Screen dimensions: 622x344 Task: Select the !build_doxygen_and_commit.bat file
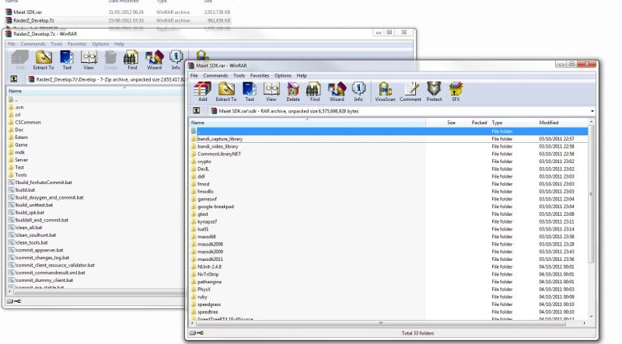click(49, 197)
